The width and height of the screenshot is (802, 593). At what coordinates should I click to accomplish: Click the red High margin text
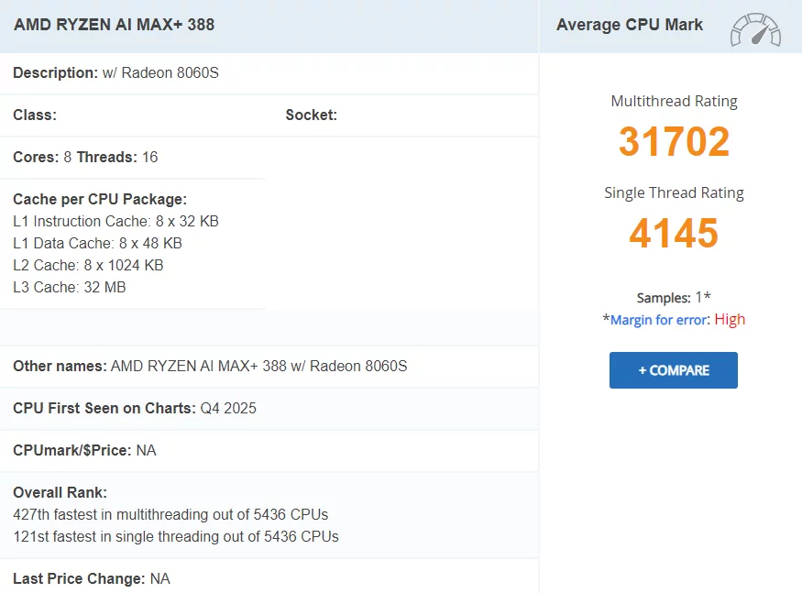(730, 320)
